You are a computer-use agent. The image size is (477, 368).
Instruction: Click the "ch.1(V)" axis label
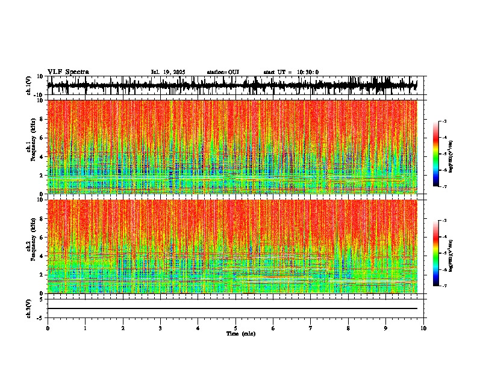29,85
